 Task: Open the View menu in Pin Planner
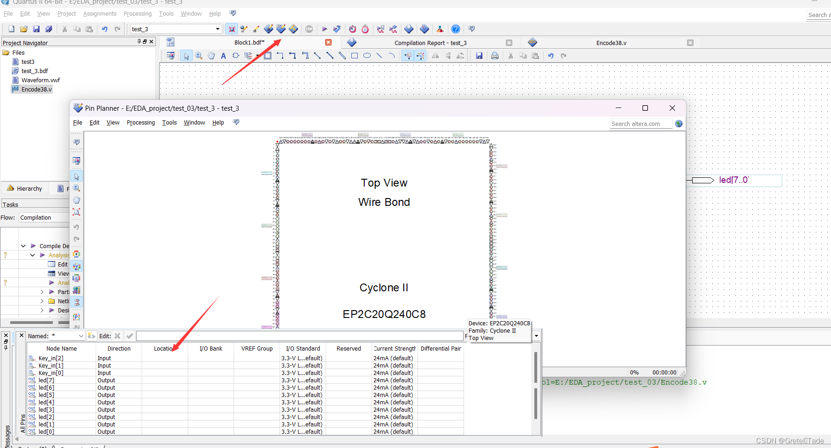coord(113,123)
